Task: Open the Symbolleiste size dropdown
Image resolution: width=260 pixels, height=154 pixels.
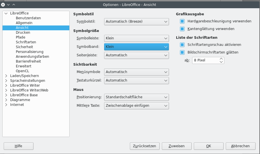Action: [x=136, y=38]
